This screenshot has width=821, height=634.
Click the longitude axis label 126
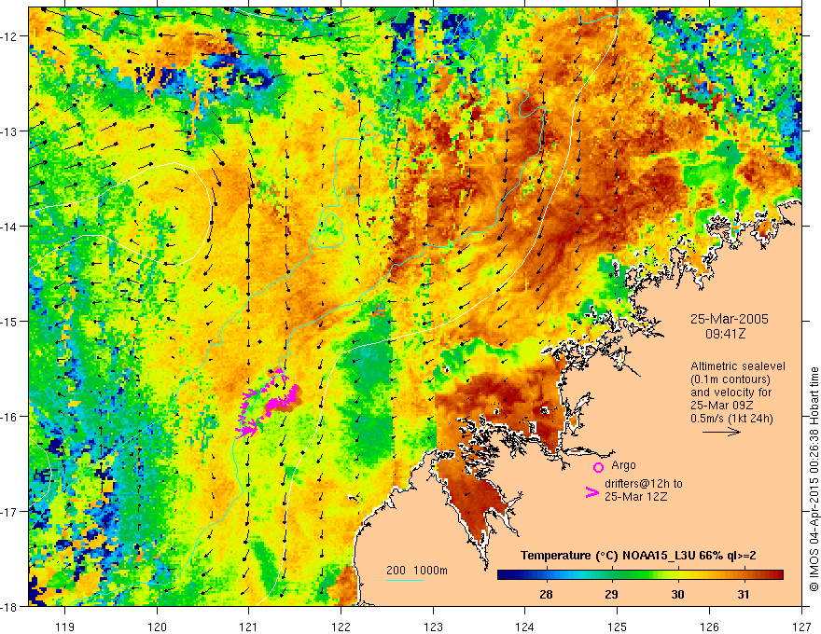[x=709, y=627]
